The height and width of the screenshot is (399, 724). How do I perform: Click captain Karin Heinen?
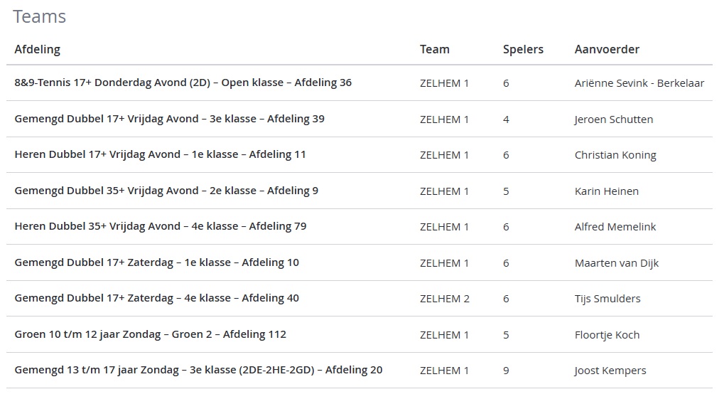(x=606, y=191)
